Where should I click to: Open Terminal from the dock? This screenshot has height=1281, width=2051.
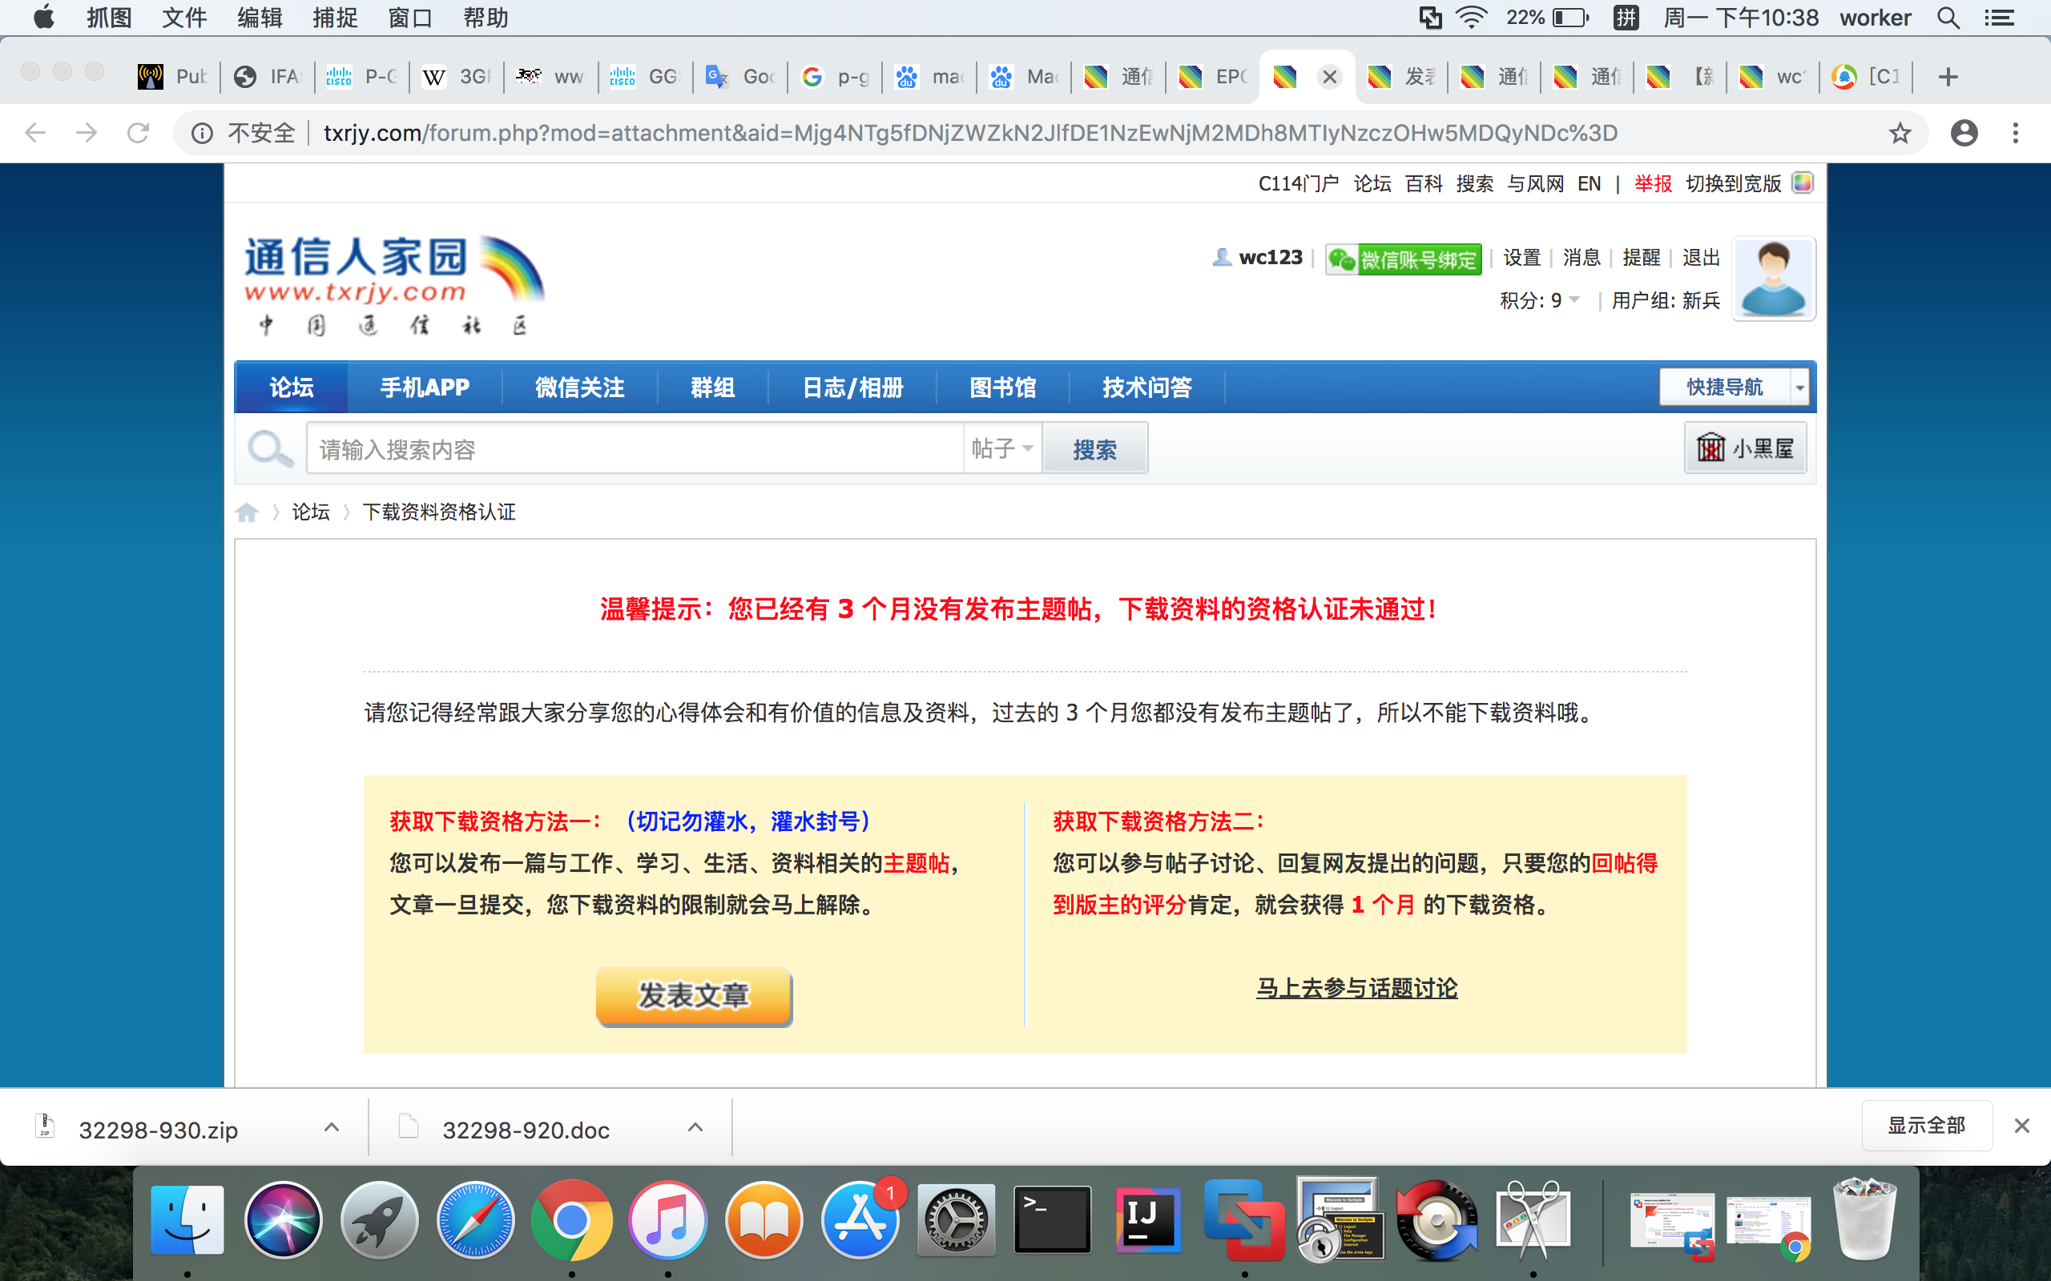[x=1052, y=1220]
